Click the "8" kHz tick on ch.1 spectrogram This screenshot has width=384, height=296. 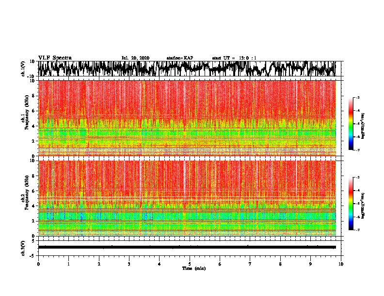click(x=33, y=96)
